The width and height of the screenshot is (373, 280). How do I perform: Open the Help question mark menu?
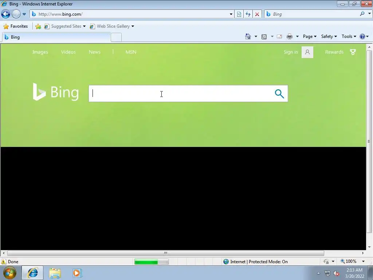pyautogui.click(x=364, y=36)
